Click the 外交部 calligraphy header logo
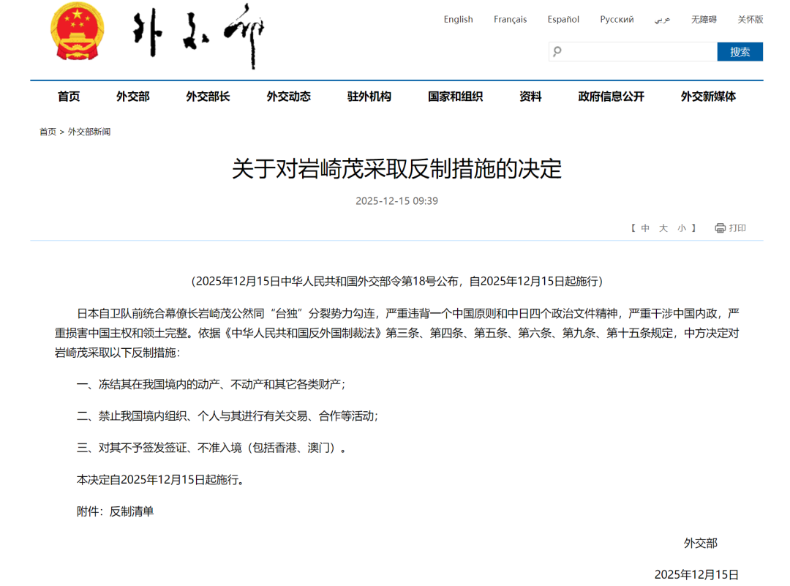 198,35
